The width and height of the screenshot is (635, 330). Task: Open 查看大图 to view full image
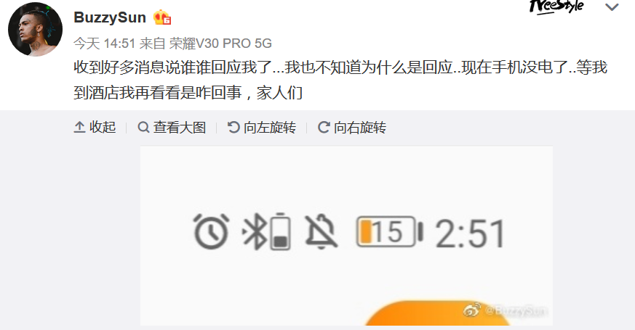(x=172, y=127)
